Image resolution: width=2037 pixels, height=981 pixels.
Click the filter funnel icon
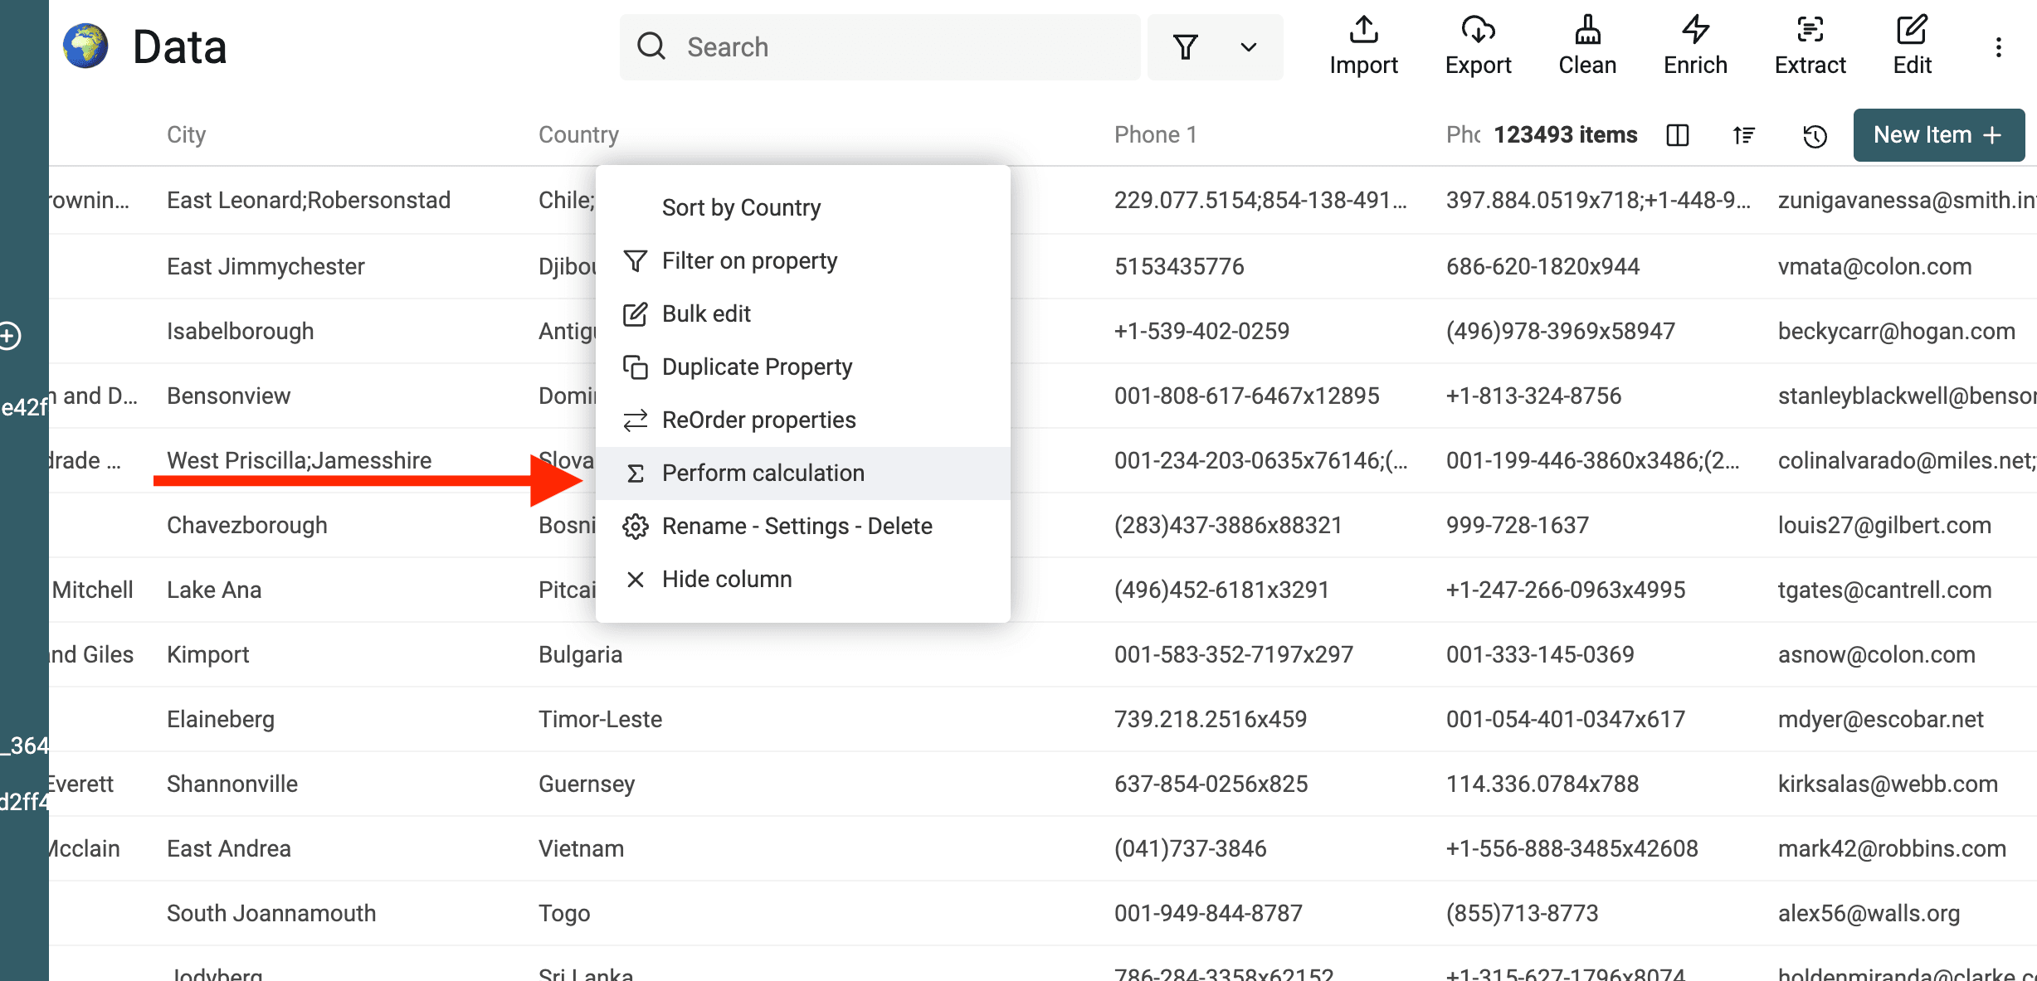1186,46
